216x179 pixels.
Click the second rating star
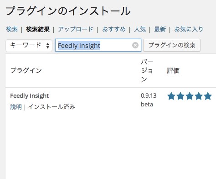point(180,96)
